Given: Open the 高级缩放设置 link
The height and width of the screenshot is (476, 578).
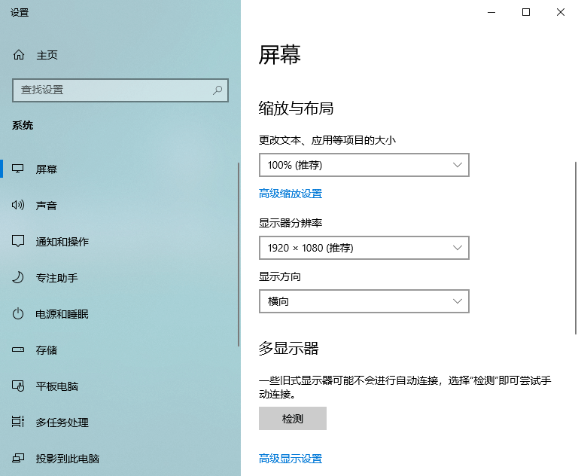Looking at the screenshot, I should (x=291, y=194).
